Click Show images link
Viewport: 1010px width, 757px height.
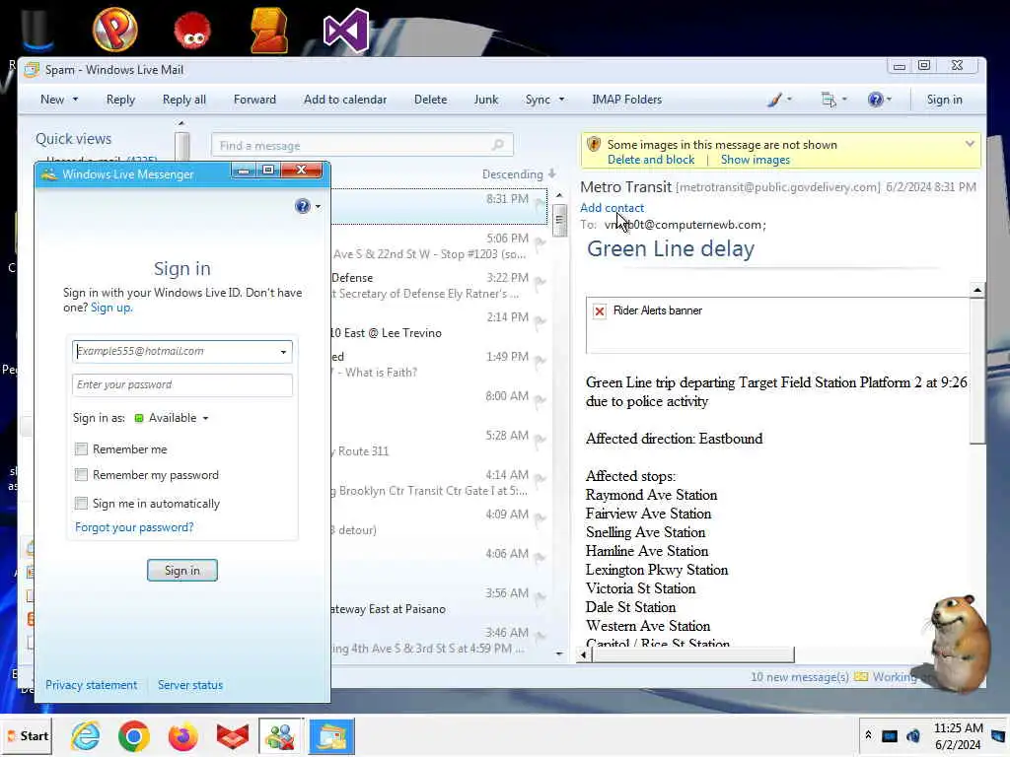tap(755, 160)
